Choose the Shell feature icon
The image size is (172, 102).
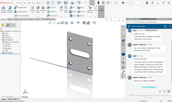click(72, 16)
